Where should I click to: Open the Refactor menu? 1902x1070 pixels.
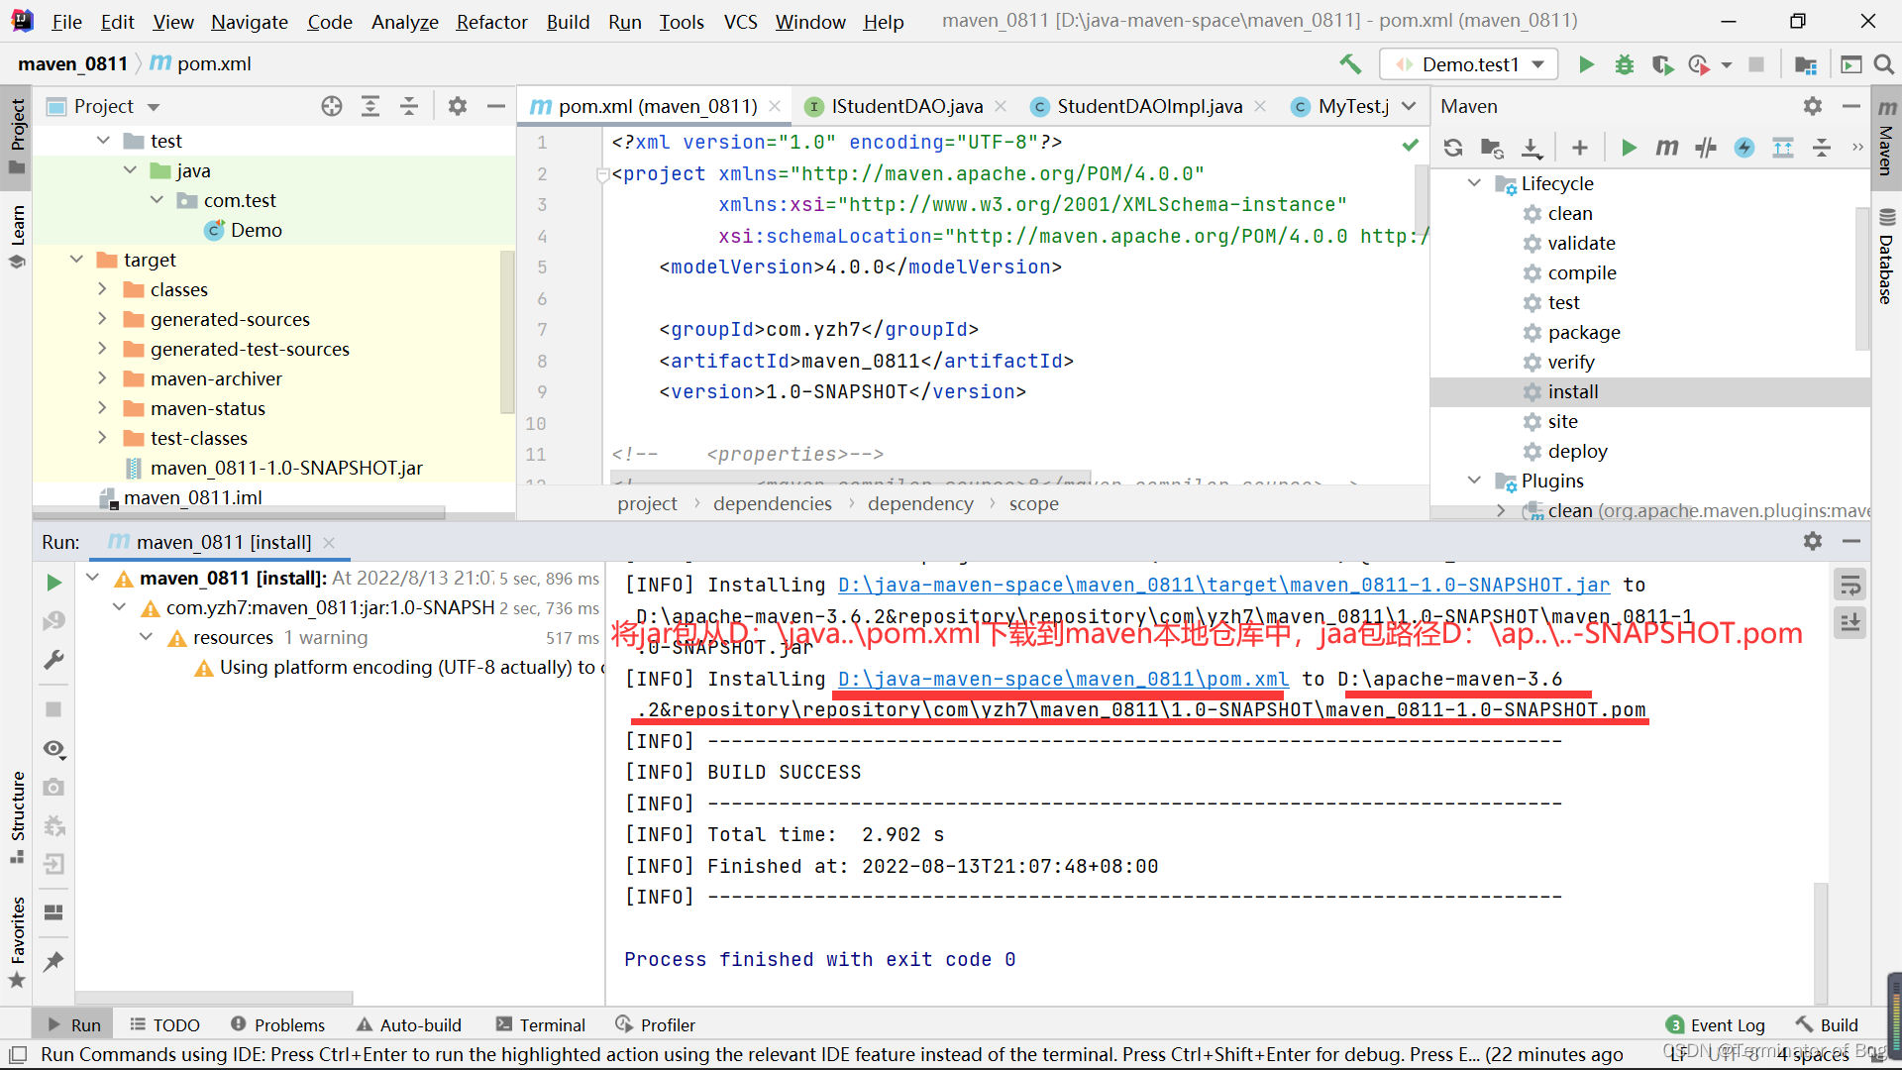491,22
